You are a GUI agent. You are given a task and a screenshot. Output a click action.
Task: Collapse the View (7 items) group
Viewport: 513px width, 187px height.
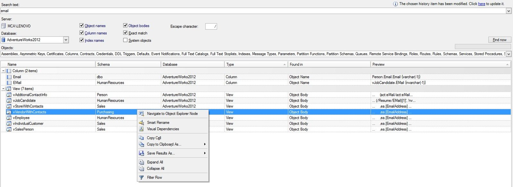click(x=4, y=89)
